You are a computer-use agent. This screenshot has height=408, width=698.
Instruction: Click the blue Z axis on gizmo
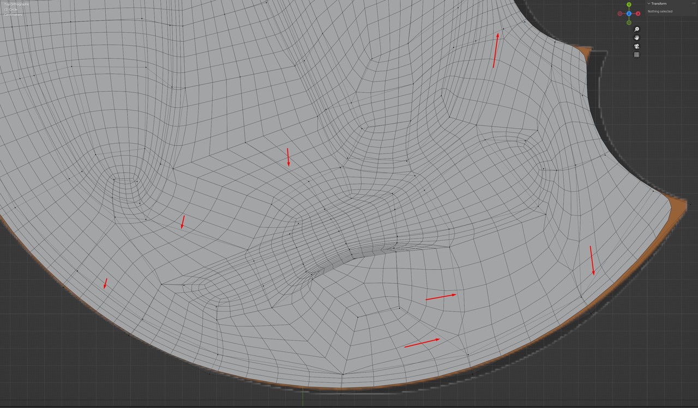(629, 13)
